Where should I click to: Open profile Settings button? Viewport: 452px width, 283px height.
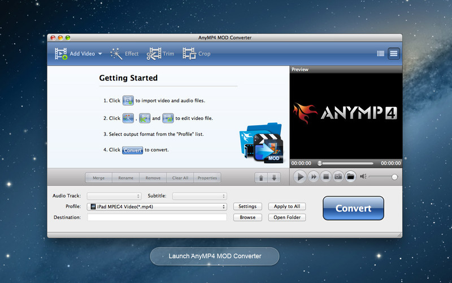coord(247,207)
